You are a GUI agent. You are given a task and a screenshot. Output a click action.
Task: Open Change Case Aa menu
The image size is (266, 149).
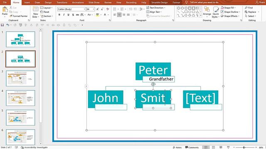coord(90,15)
